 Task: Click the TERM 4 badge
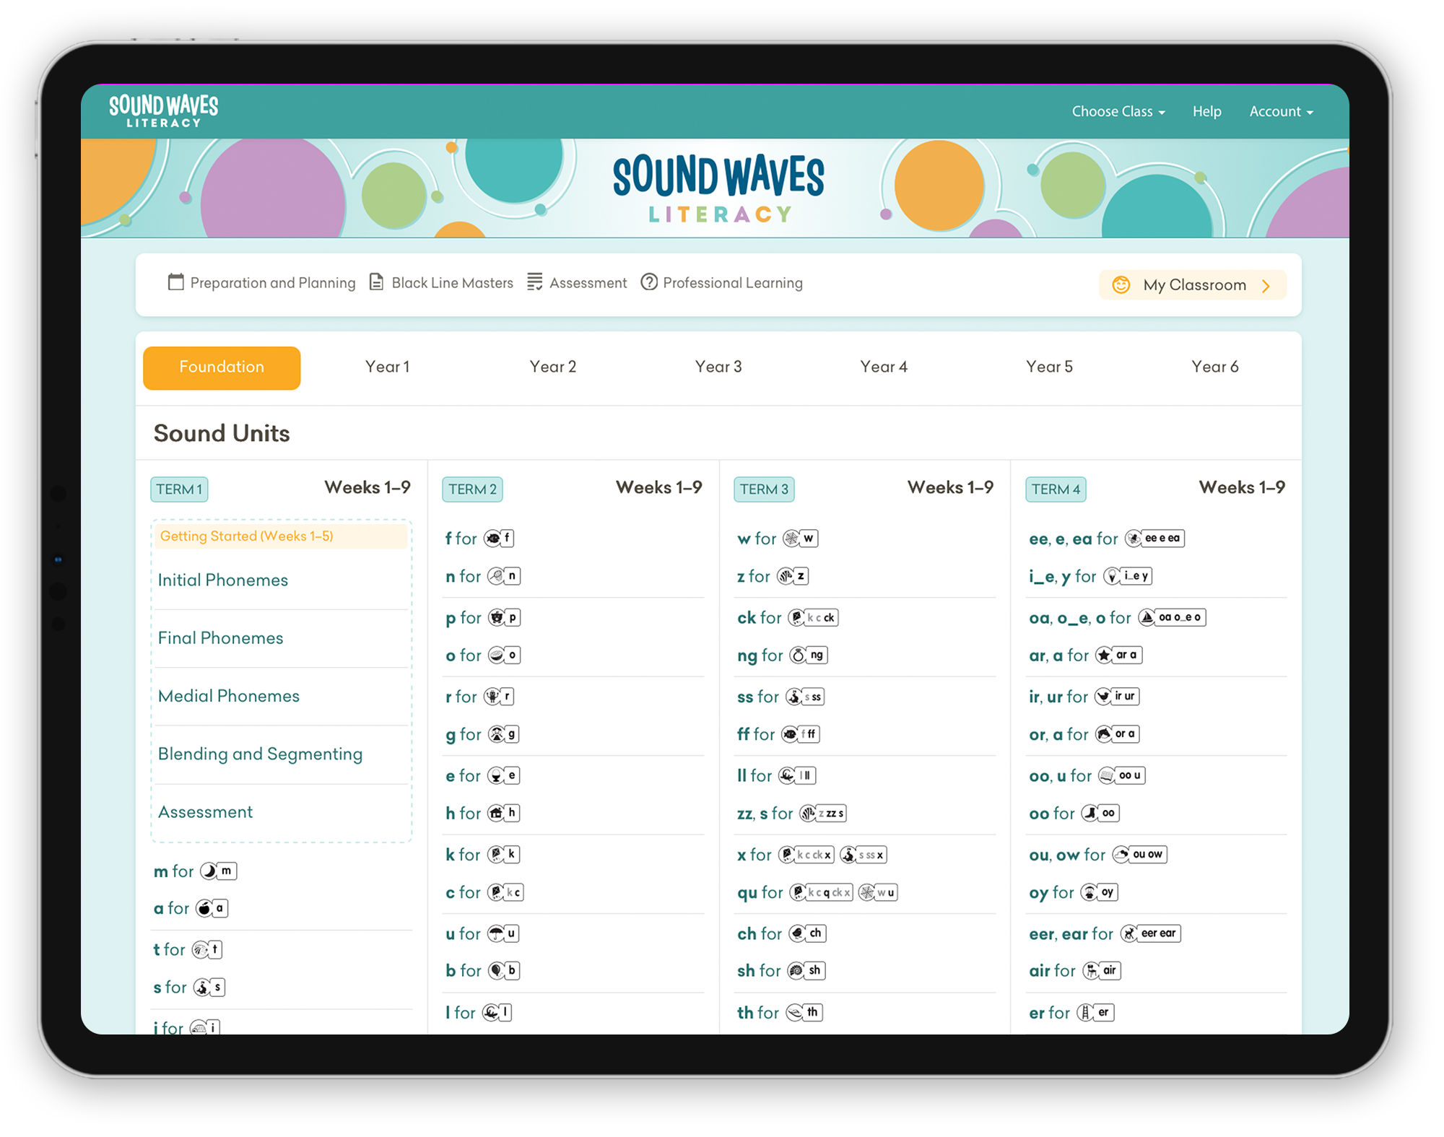click(x=1056, y=489)
